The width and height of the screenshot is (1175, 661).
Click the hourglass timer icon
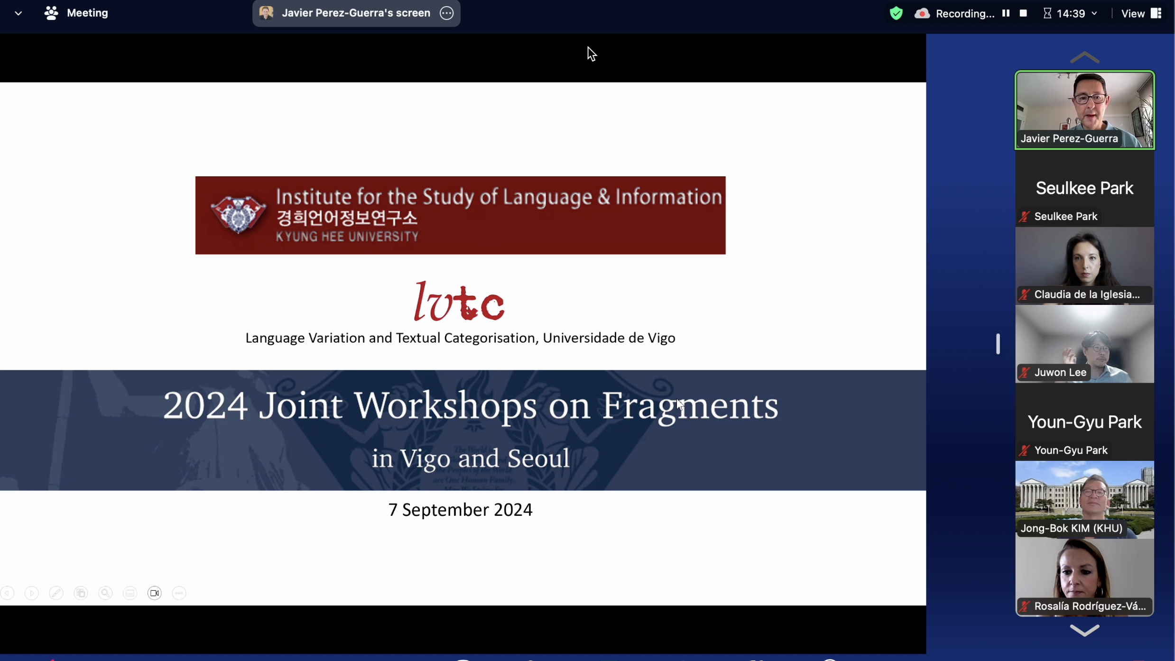click(1047, 13)
